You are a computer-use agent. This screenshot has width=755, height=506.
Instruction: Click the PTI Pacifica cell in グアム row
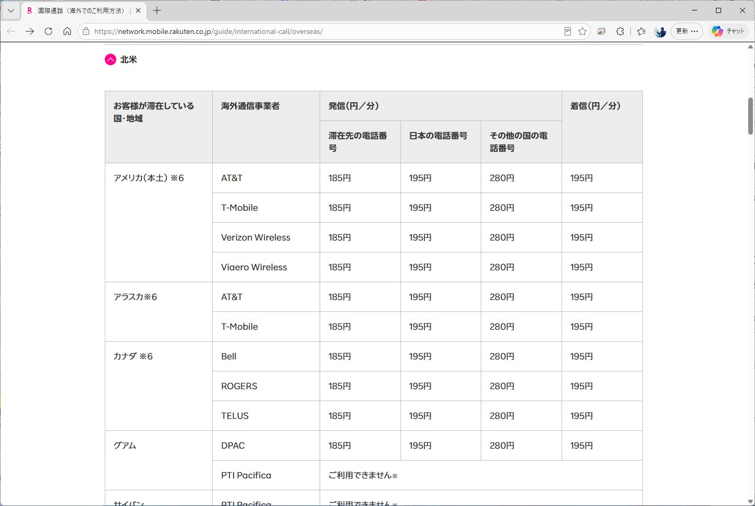click(266, 475)
